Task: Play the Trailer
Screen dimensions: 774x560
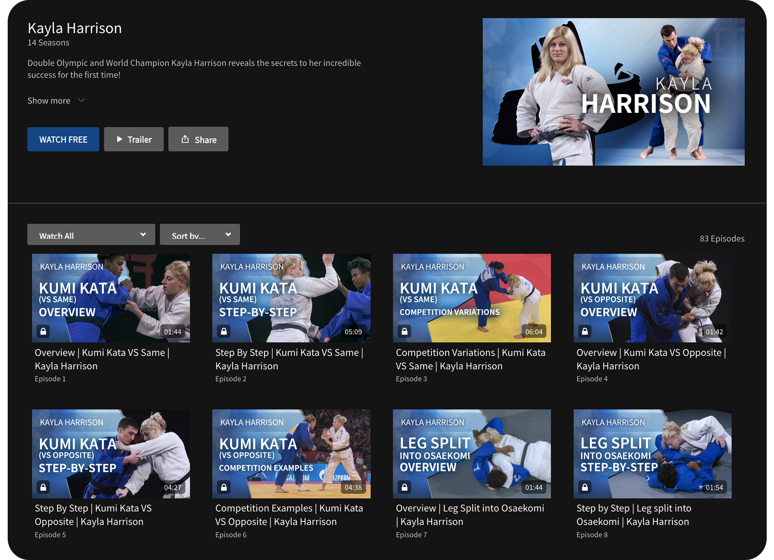Action: [134, 139]
